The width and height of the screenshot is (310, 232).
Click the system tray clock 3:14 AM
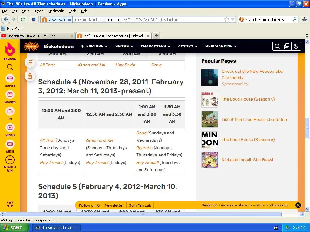[x=299, y=227]
